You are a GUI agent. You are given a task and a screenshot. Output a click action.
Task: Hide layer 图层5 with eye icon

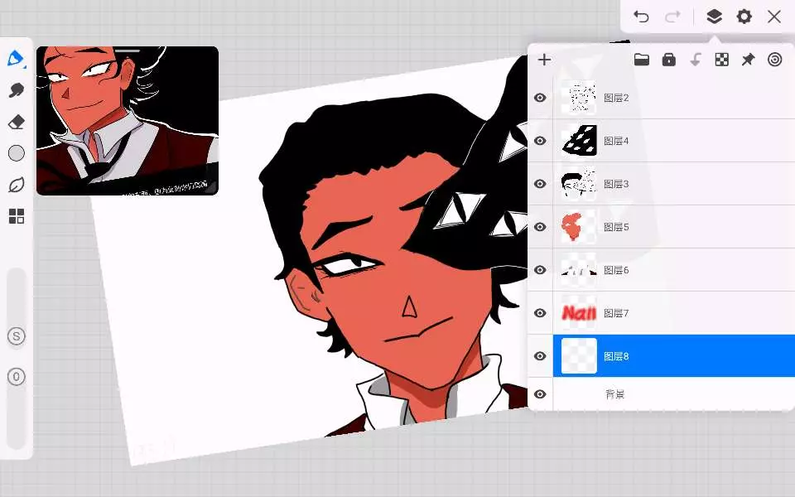pos(540,227)
